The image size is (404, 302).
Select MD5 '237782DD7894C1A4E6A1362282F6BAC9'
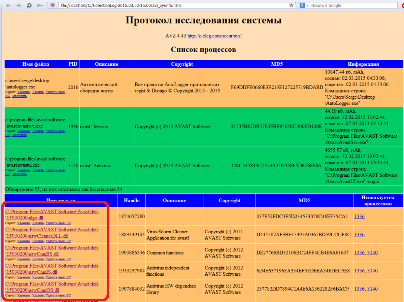[x=303, y=289]
